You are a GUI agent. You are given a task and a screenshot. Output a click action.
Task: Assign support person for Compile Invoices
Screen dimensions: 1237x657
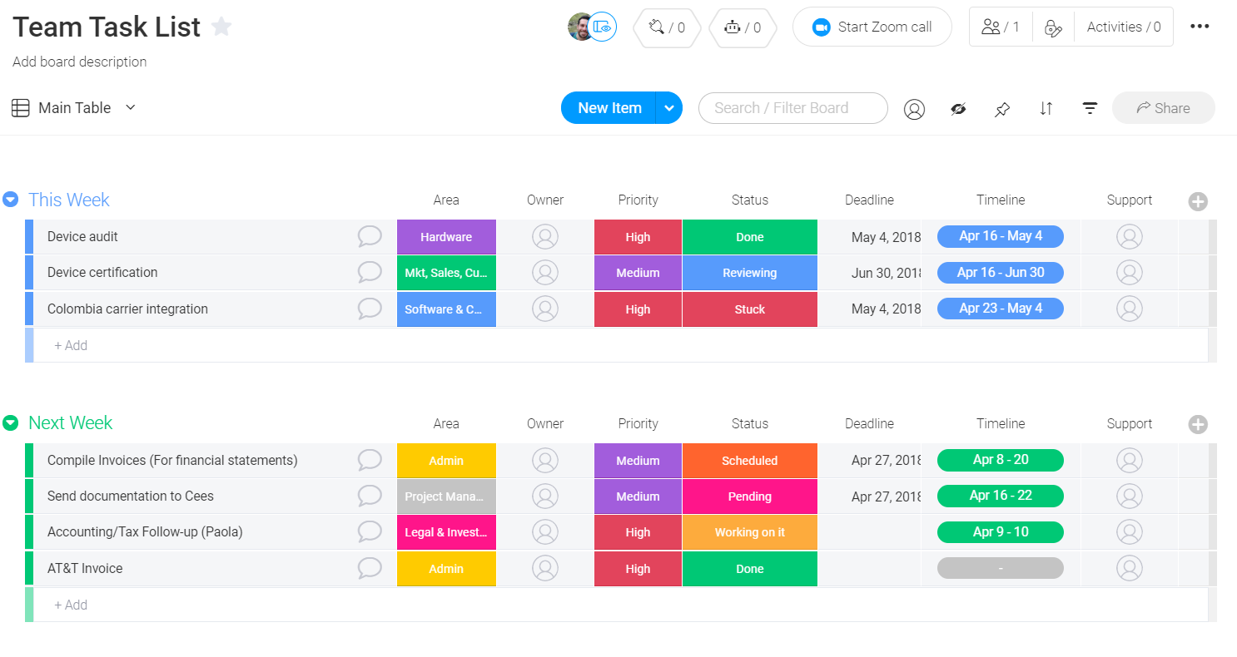(x=1130, y=461)
